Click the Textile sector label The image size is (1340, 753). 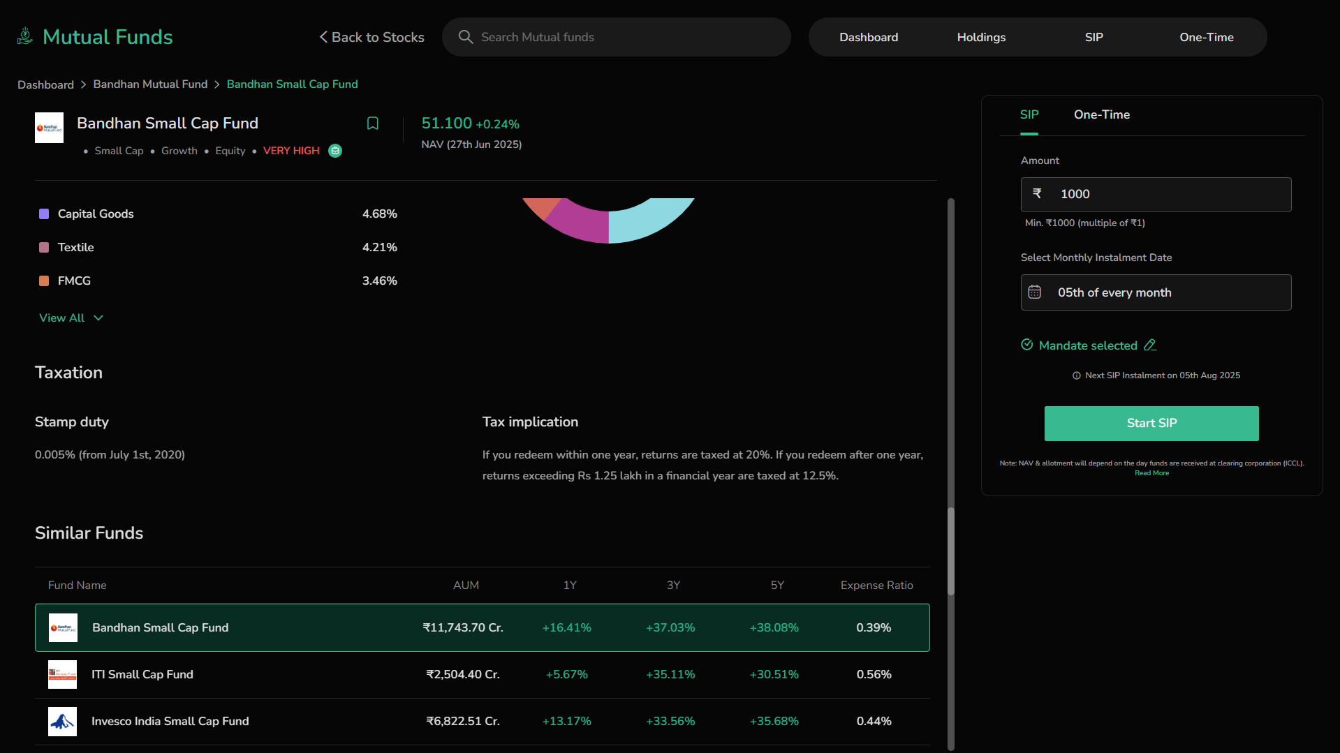tap(75, 248)
